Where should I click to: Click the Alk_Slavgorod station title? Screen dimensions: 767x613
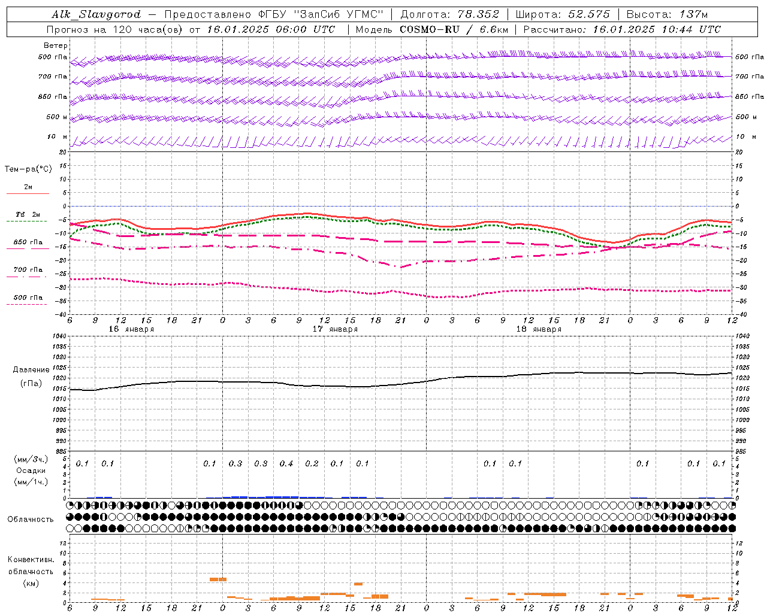[96, 14]
